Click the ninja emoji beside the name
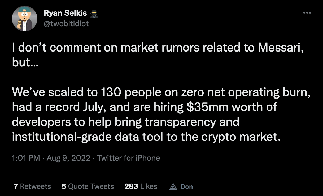The width and height of the screenshot is (323, 196). coord(94,14)
